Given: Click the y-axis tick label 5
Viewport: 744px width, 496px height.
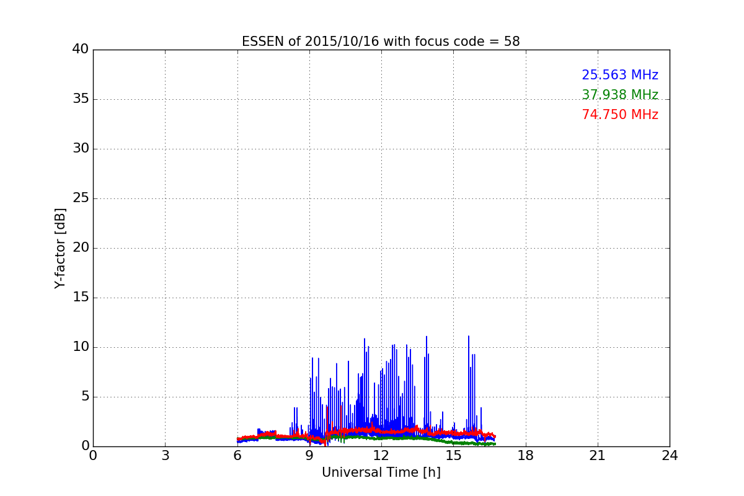Looking at the screenshot, I should (x=85, y=397).
